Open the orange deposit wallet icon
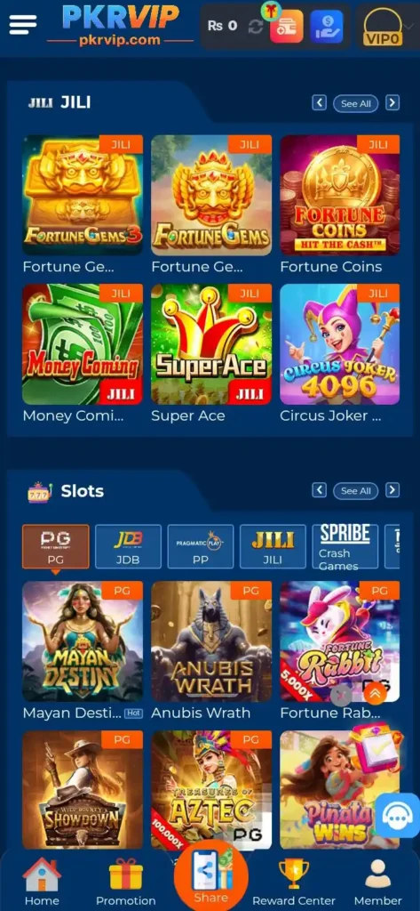The height and width of the screenshot is (911, 420). point(286,26)
